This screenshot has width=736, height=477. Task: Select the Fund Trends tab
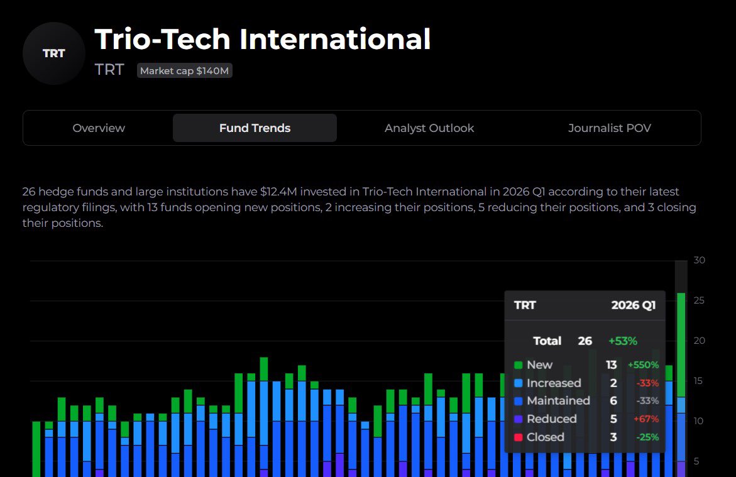point(255,128)
